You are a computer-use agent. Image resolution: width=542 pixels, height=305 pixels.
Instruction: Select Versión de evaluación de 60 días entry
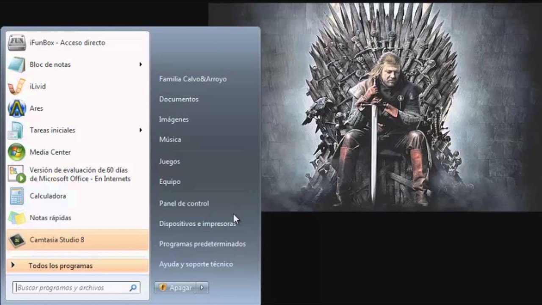80,174
